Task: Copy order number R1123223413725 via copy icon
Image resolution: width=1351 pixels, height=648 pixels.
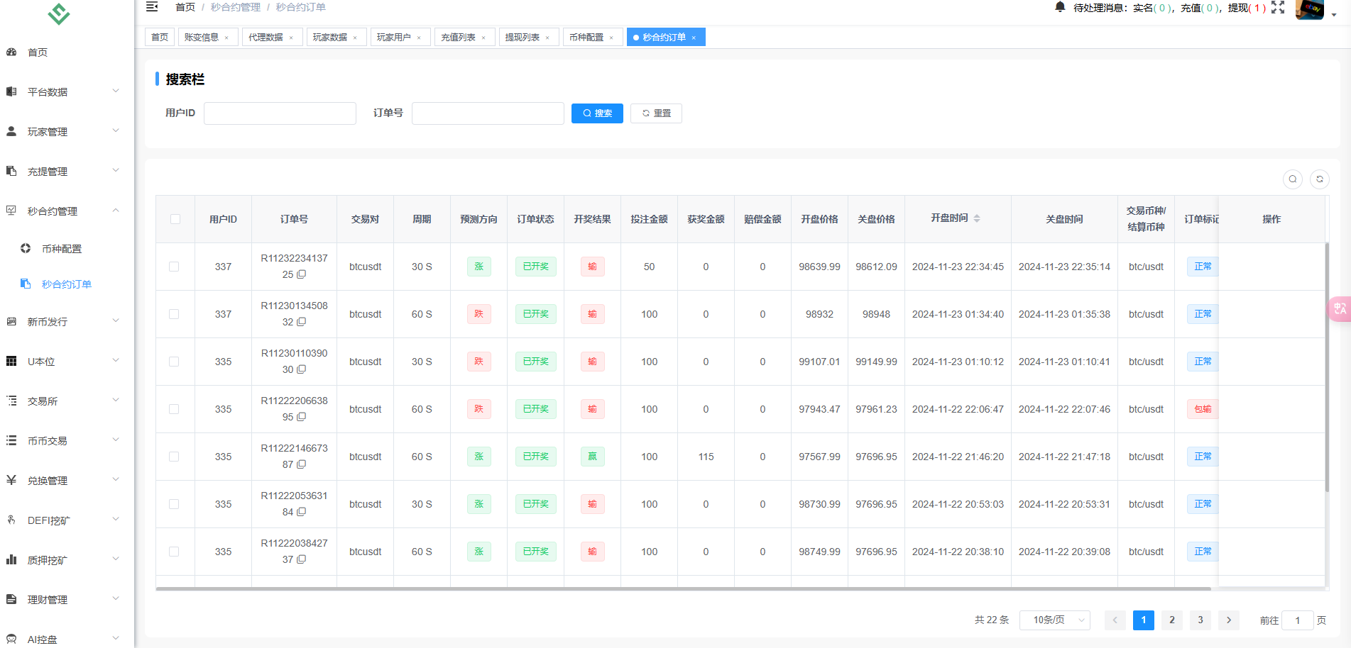Action: 302,274
